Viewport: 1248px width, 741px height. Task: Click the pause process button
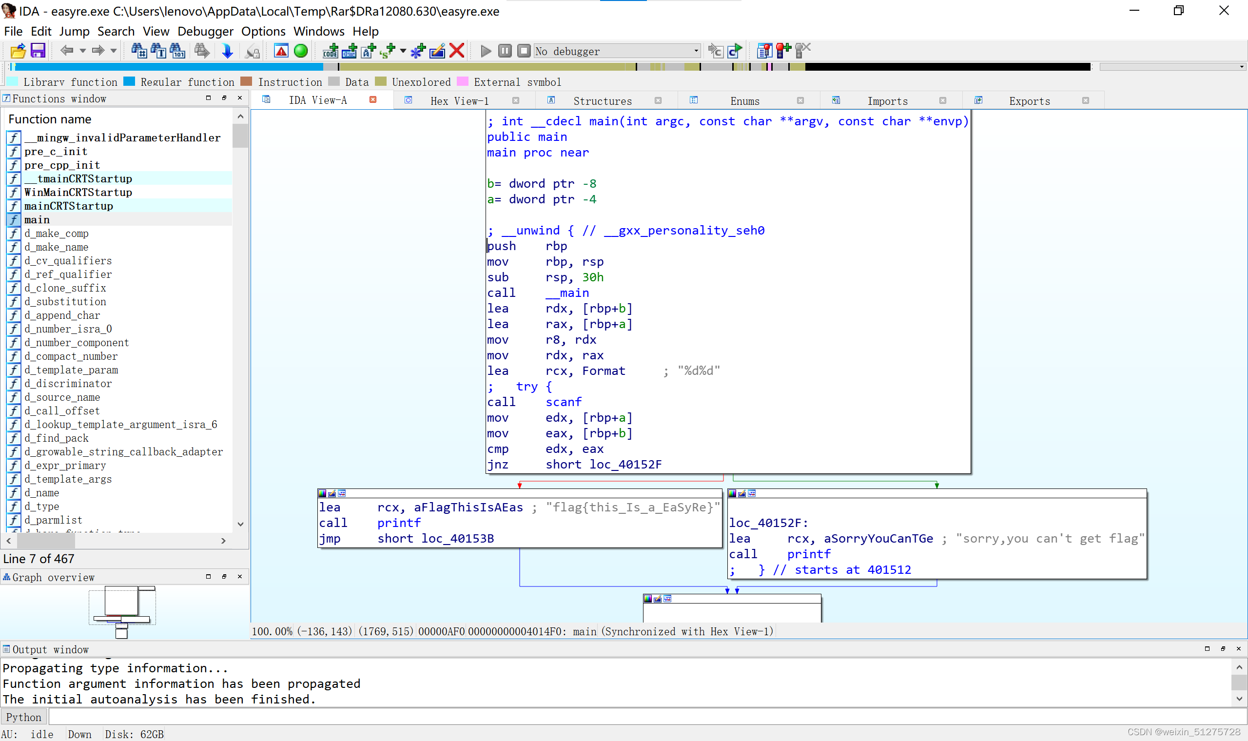505,51
